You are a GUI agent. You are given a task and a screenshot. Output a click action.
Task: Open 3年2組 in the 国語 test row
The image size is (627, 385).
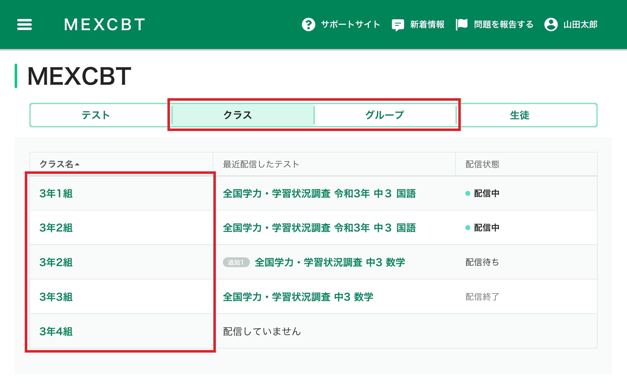coord(56,228)
